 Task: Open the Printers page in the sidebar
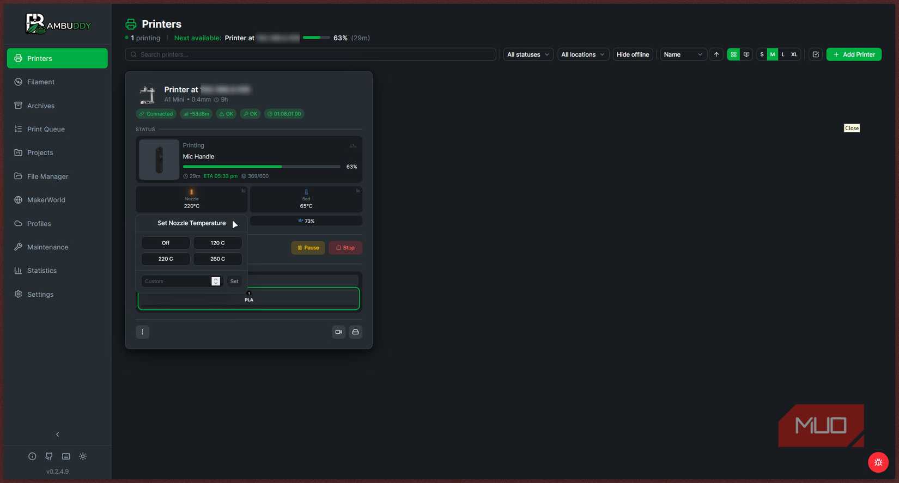[x=57, y=58]
